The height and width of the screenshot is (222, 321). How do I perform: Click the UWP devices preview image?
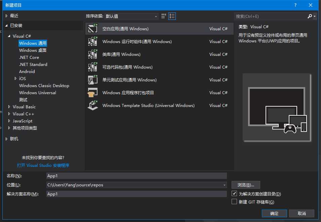click(277, 108)
